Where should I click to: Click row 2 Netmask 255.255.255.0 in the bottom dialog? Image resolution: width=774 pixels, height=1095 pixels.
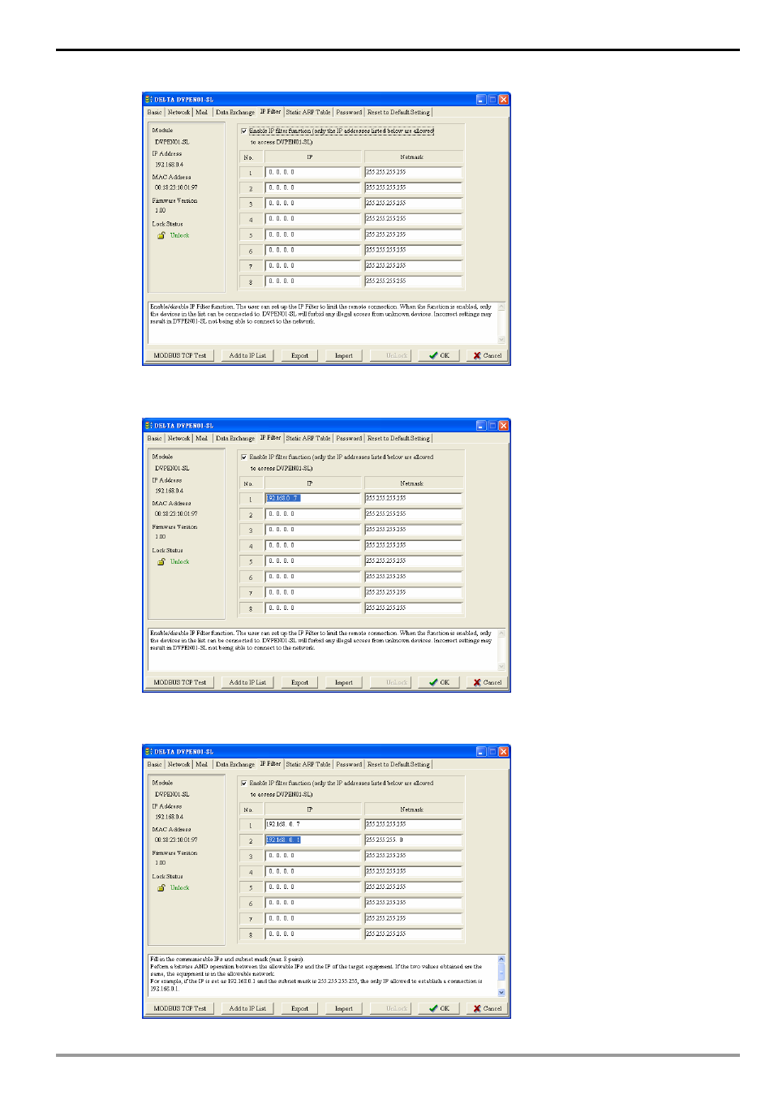pos(413,840)
